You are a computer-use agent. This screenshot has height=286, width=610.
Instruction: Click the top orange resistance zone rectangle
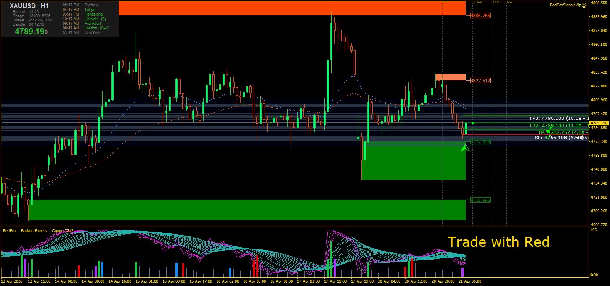292,8
